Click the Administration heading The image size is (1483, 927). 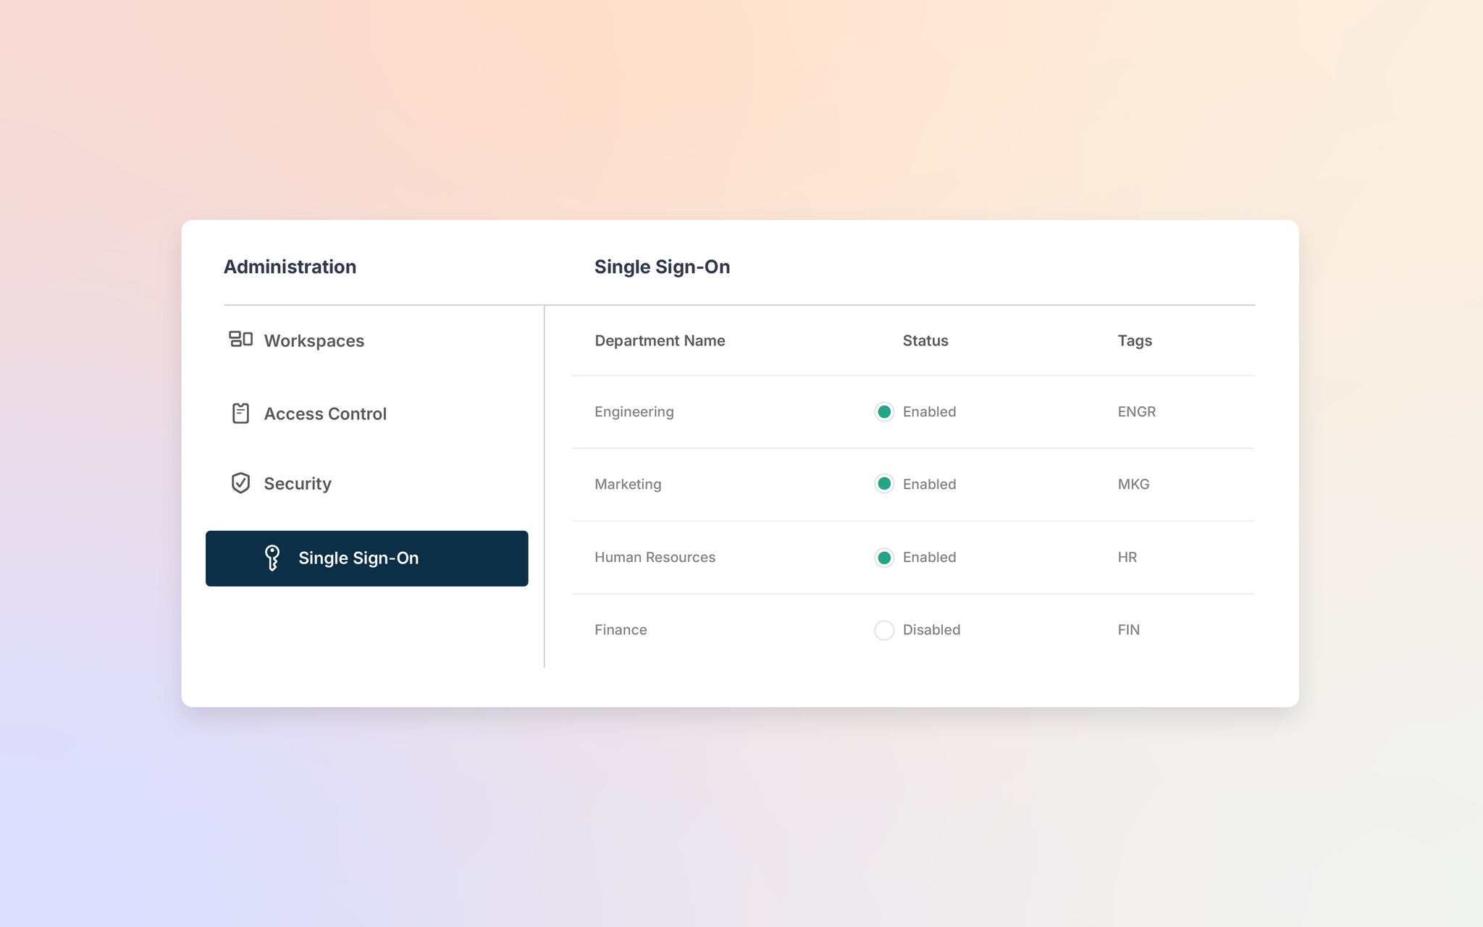[290, 267]
